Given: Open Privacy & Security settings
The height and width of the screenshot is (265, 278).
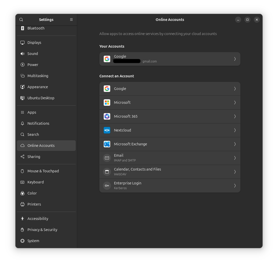Looking at the screenshot, I should 46,230.
